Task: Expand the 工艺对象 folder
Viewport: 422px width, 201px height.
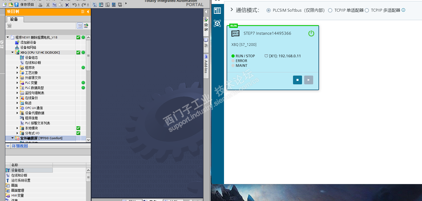Action: (x=17, y=73)
